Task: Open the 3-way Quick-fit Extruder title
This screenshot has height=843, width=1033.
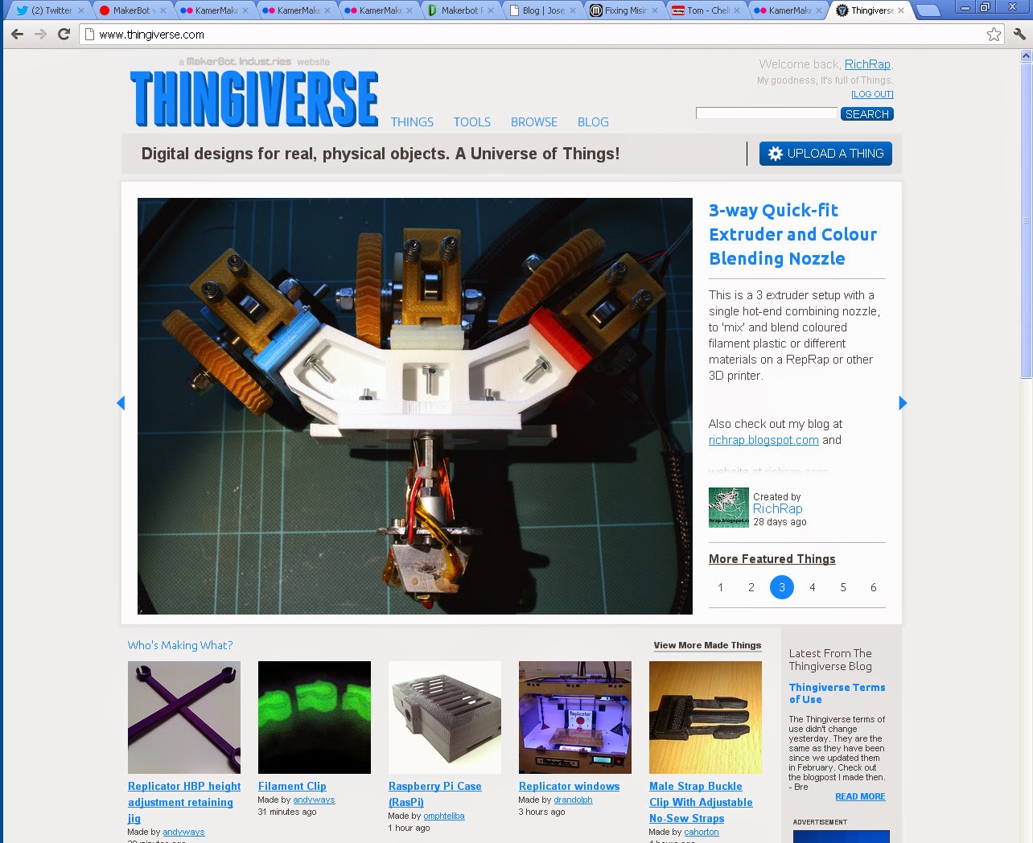Action: click(x=792, y=234)
